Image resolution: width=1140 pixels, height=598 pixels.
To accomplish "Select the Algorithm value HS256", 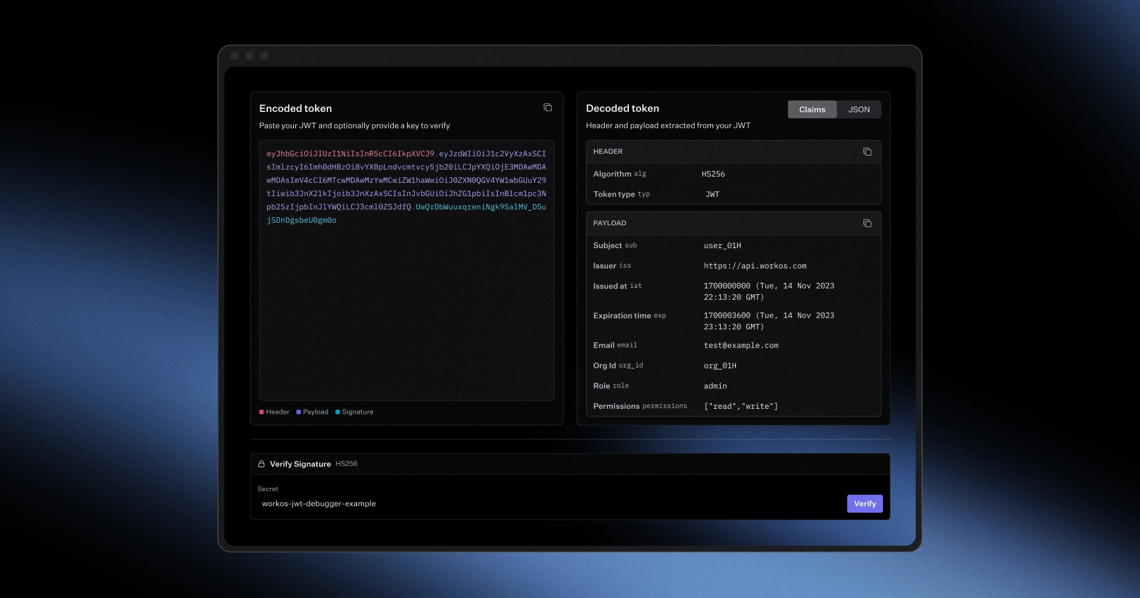I will point(713,173).
